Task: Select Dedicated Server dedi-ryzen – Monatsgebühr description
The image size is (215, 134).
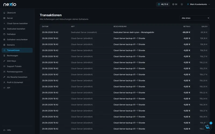Action: point(134,32)
